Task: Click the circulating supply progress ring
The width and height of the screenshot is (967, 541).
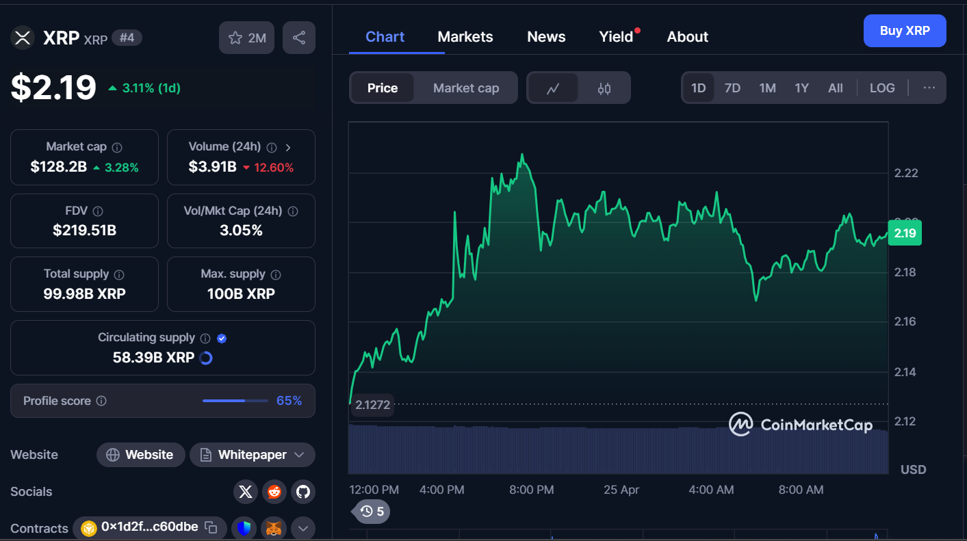Action: 205,358
